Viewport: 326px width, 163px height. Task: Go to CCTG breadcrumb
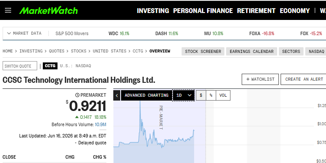(138, 51)
